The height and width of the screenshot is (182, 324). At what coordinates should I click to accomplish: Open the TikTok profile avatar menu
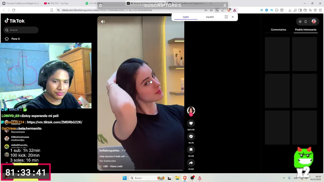[x=314, y=21]
